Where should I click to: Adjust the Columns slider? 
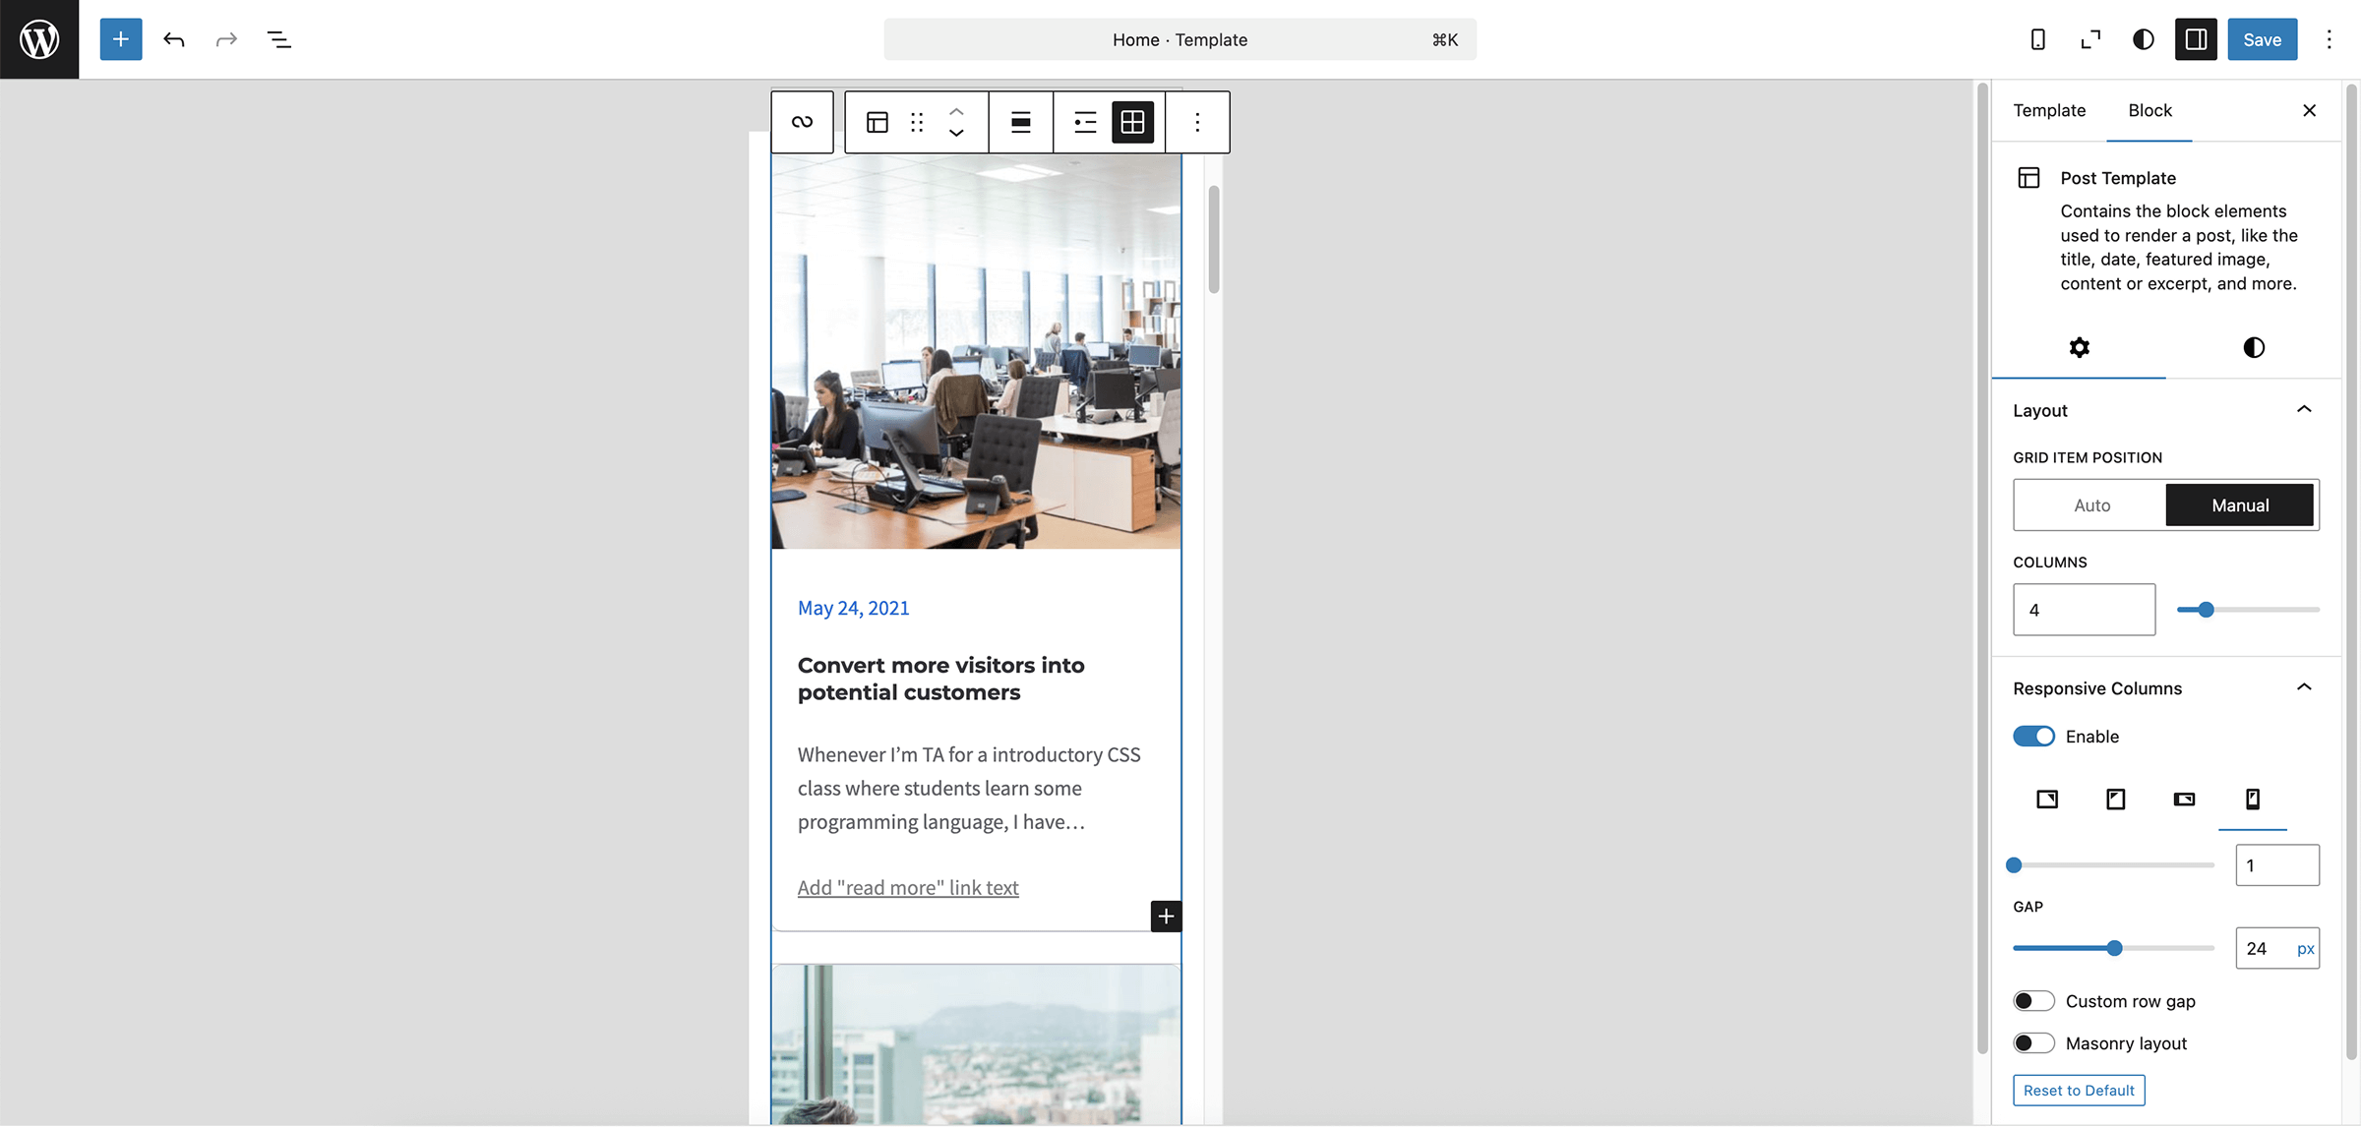[x=2248, y=610]
